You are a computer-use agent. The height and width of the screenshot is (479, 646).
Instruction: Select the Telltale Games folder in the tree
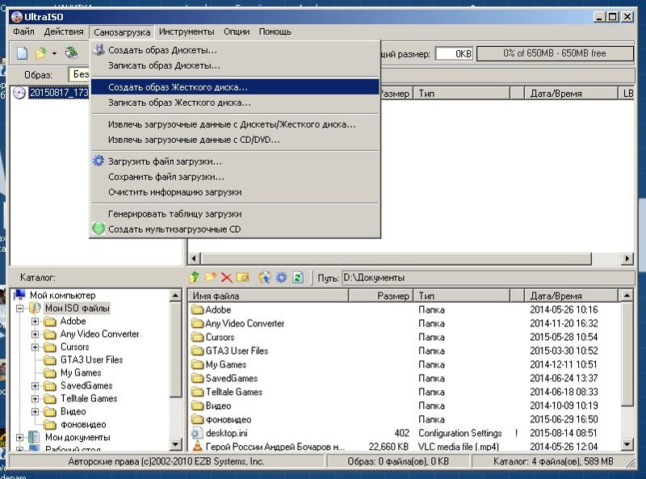[x=88, y=399]
